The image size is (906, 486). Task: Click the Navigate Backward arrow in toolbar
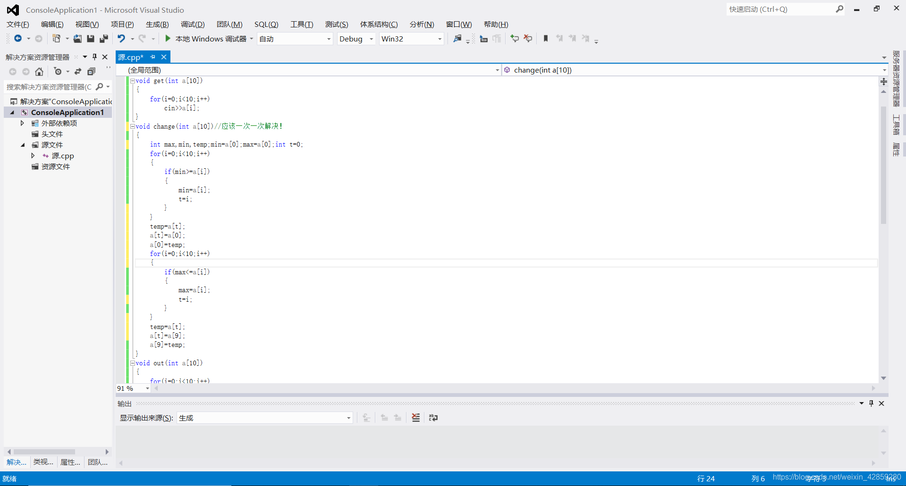tap(18, 39)
